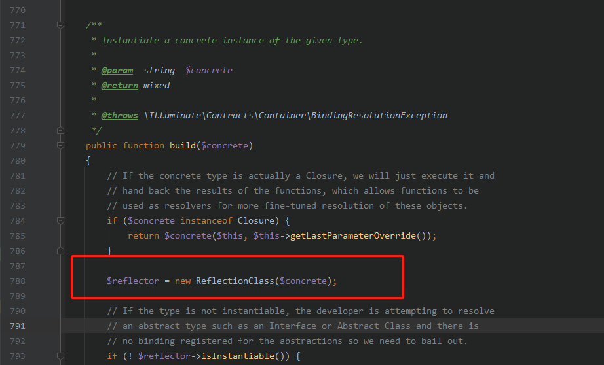Click BindingResolutionException class reference in docblock
Image resolution: width=604 pixels, height=365 pixels.
pos(379,115)
